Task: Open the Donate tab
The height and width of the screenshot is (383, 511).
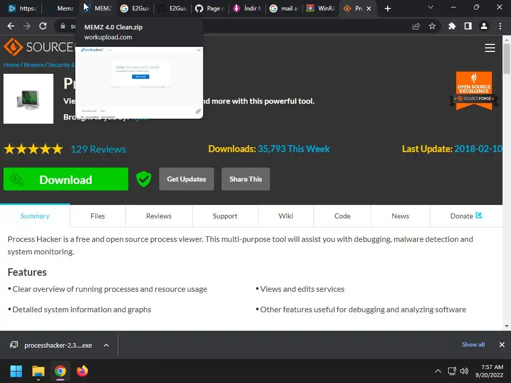Action: tap(466, 216)
